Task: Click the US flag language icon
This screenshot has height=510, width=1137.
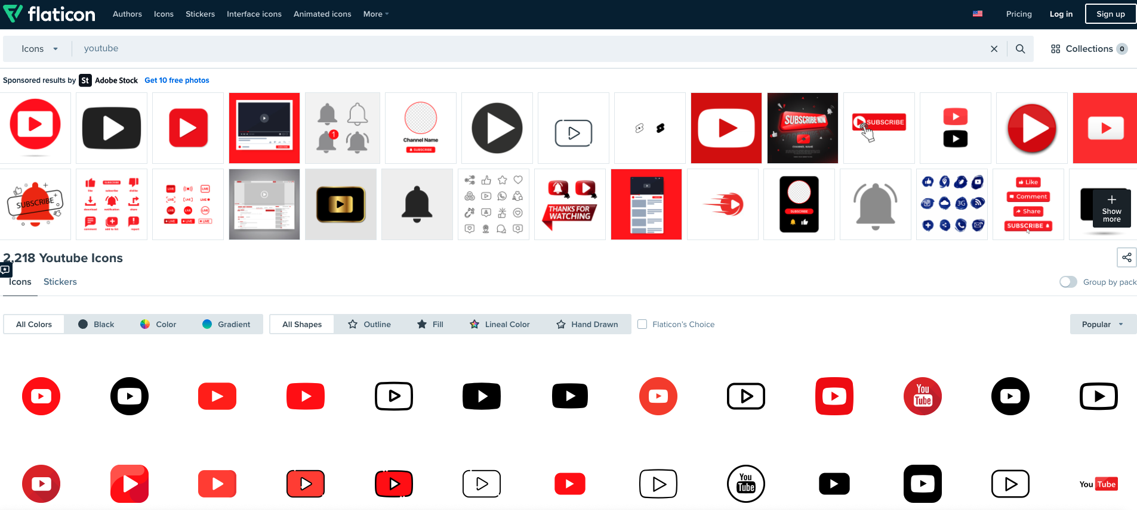Action: [x=978, y=14]
